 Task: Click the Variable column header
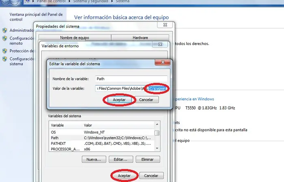[x=66, y=125]
